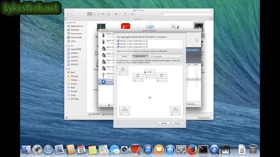Screen dimensions: 280x157
Task: Open Calendar from the Dock
Action: [81, 149]
